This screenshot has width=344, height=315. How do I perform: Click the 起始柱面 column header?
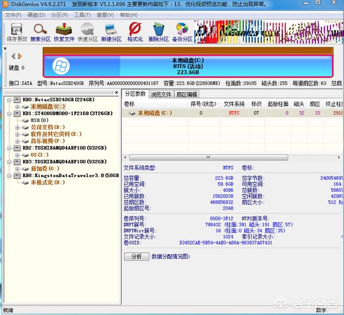[x=278, y=104]
